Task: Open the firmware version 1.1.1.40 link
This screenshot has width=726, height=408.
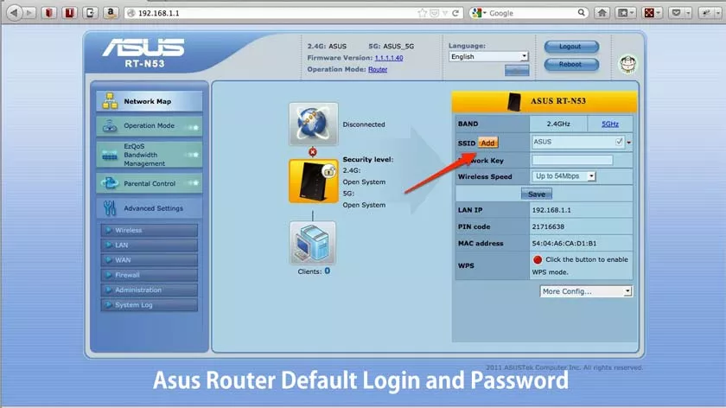Action: pos(389,58)
